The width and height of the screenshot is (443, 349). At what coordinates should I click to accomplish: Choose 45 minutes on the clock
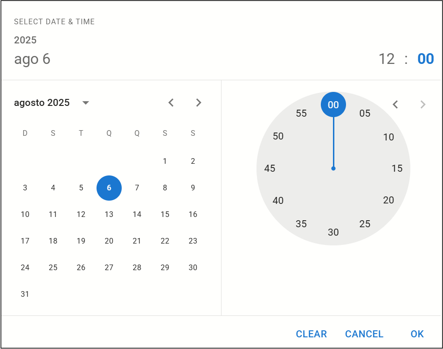(x=270, y=168)
